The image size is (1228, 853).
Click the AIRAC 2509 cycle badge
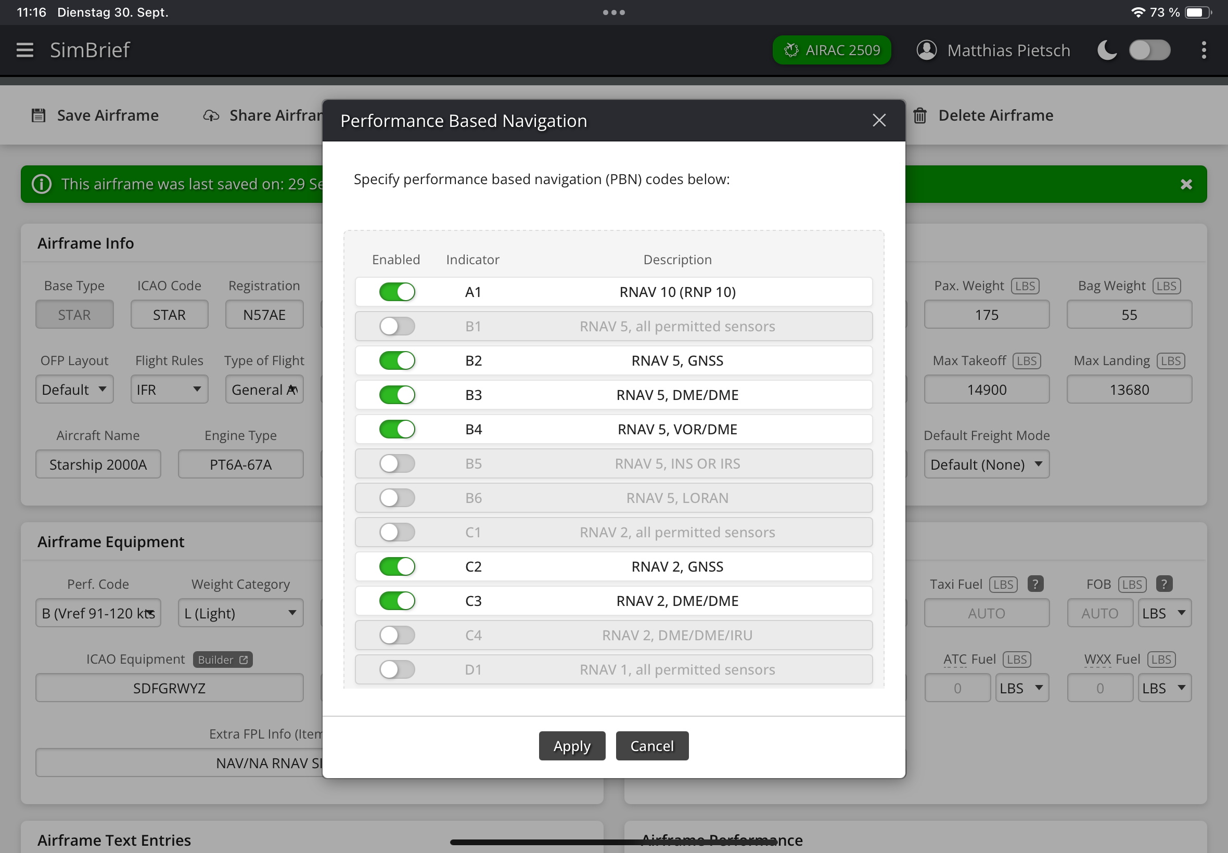tap(832, 50)
